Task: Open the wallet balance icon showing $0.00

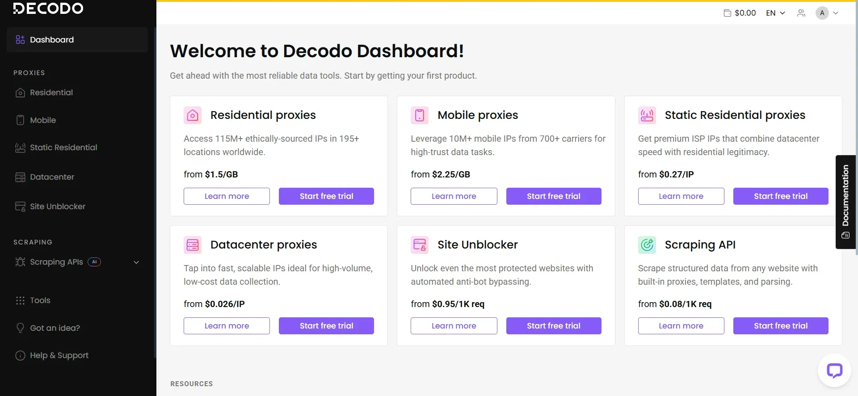Action: coord(727,13)
